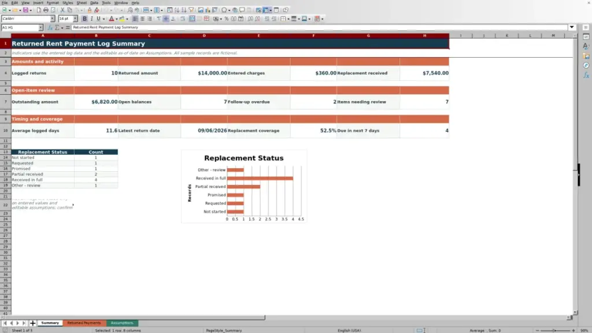Open the Data menu

tap(94, 3)
